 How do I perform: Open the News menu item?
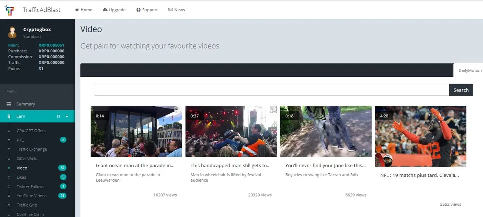(177, 10)
